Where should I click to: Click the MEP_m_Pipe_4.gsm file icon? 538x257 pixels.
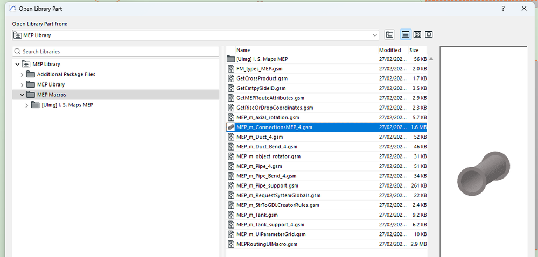231,166
